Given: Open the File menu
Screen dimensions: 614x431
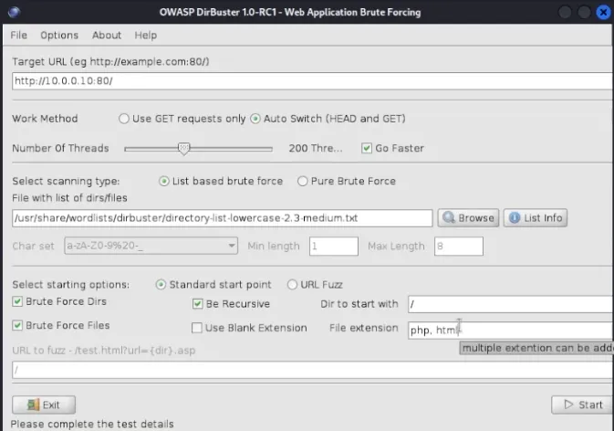Looking at the screenshot, I should [x=19, y=35].
